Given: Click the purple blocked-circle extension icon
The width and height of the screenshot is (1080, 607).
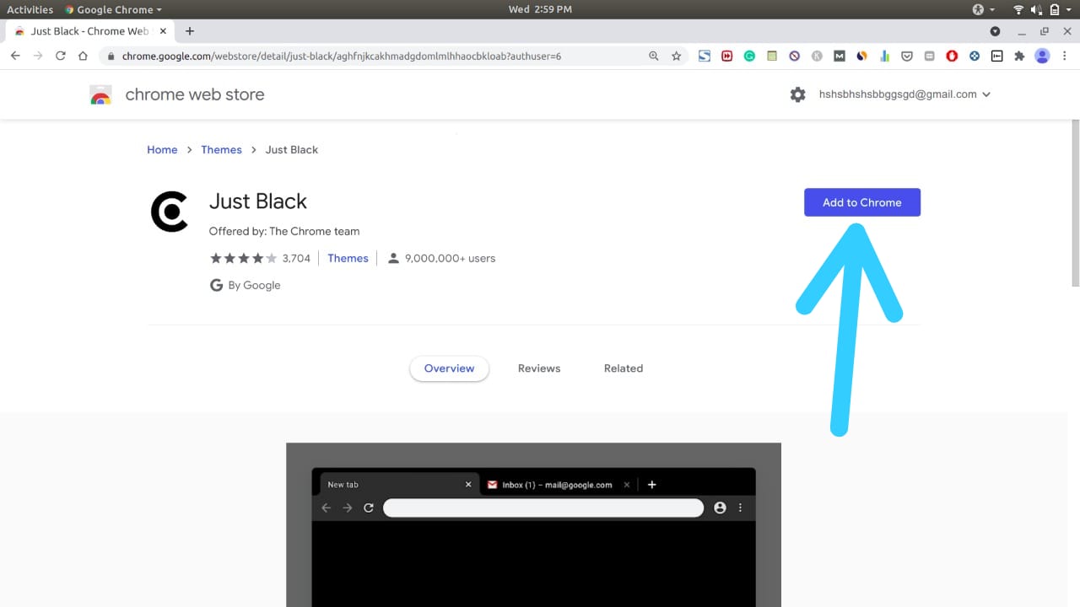Looking at the screenshot, I should tap(794, 56).
